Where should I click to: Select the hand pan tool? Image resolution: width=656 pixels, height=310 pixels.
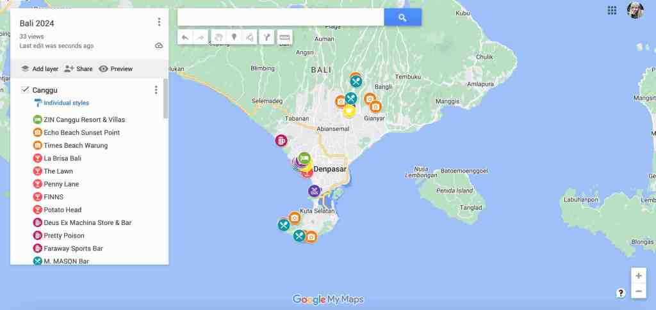(218, 38)
